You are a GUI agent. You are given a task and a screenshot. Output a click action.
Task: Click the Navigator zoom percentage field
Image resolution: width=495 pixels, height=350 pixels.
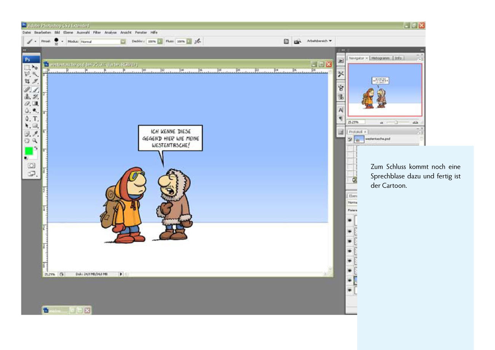click(x=356, y=122)
